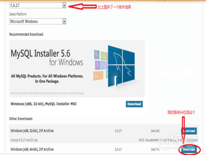Click 'Windows (x86, 32-bit), MySQL Installer MSI' text
This screenshot has height=155, width=206.
[x=43, y=104]
